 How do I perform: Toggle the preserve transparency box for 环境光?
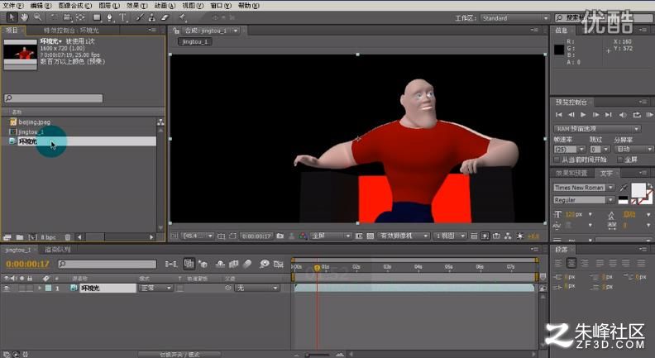(x=180, y=289)
